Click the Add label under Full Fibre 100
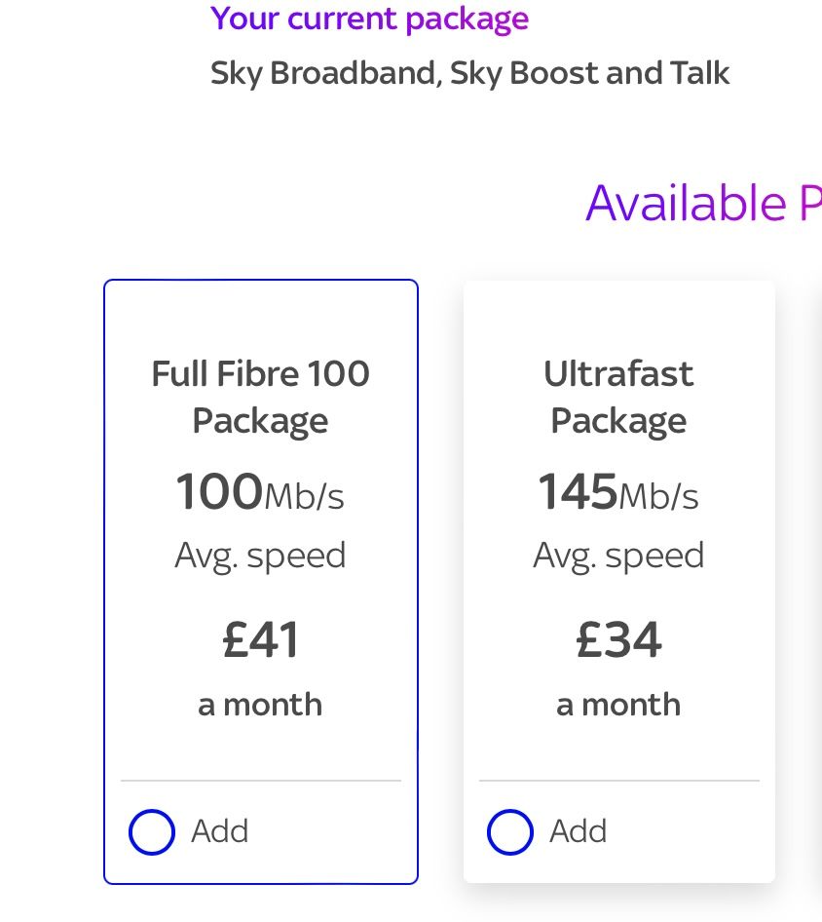The width and height of the screenshot is (822, 922). (220, 831)
